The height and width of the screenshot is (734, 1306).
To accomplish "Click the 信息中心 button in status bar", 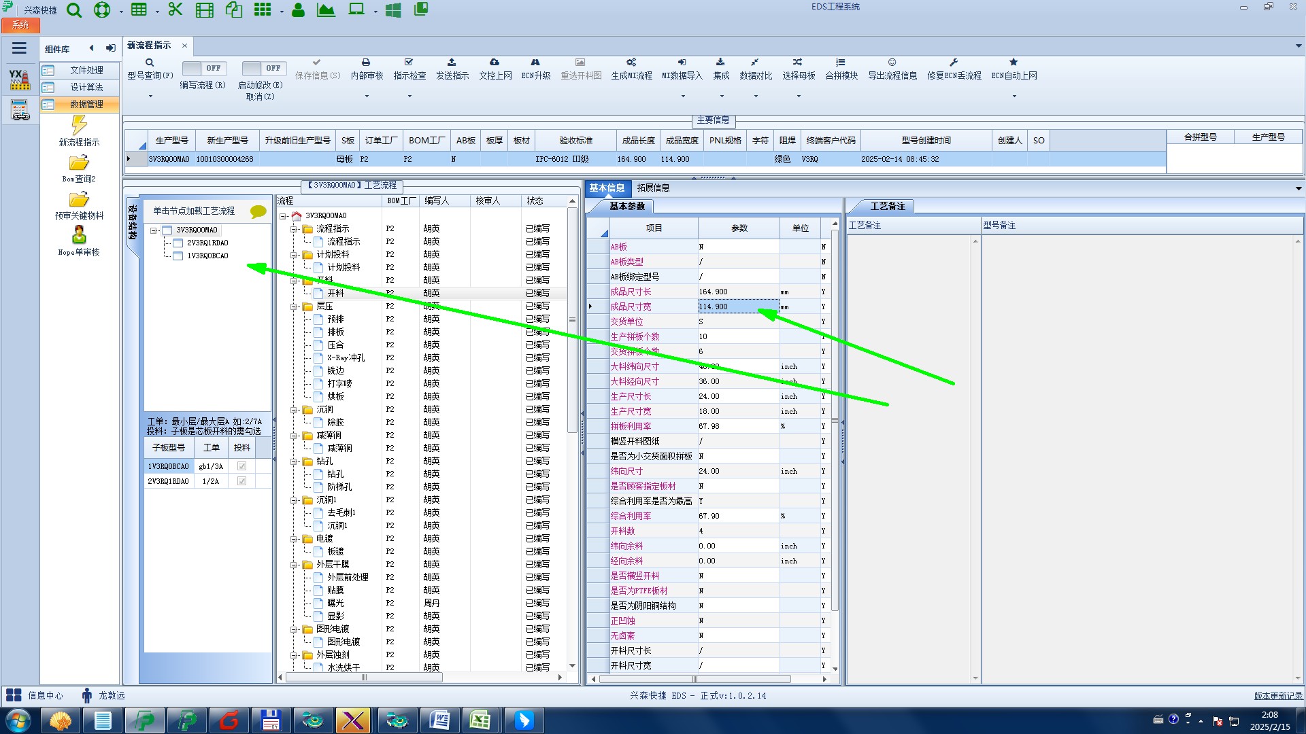I will (x=35, y=695).
